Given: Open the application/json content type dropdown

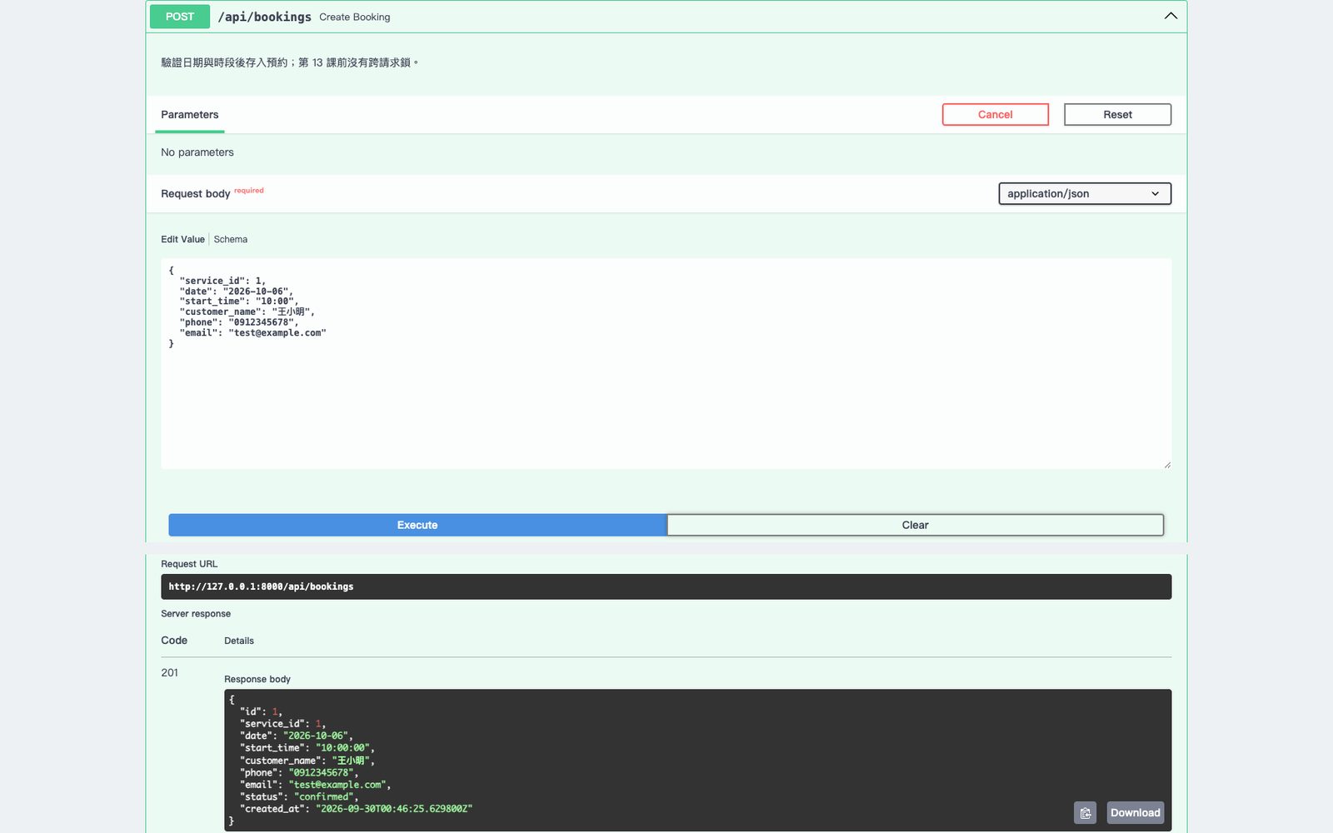Looking at the screenshot, I should click(1085, 193).
